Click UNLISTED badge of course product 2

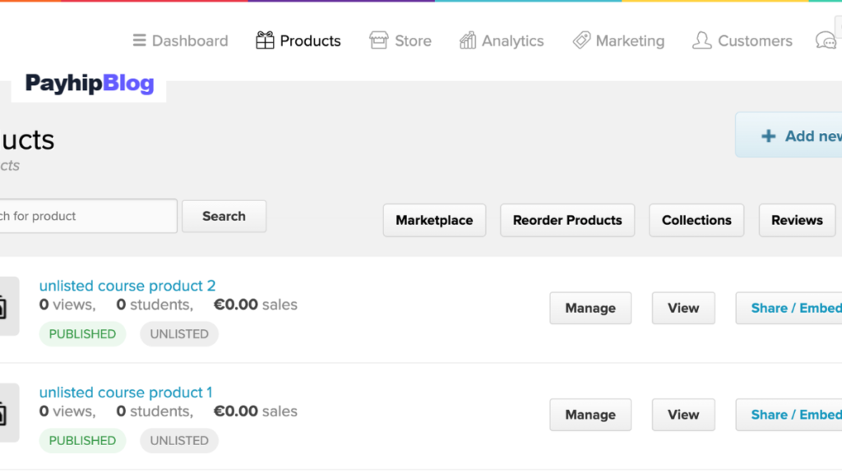(x=179, y=333)
